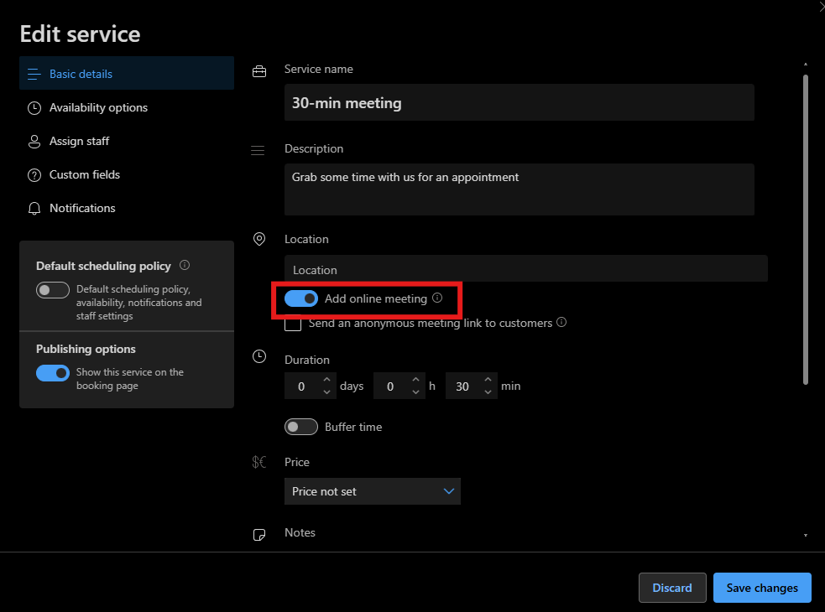Click the lines icon beside Description
The height and width of the screenshot is (612, 825).
tap(258, 150)
